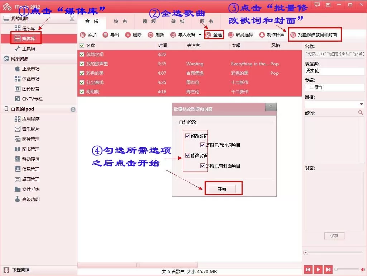Image resolution: width=367 pixels, height=276 pixels.
Task: Click the 刷新 toolbar button
Action: tap(156, 35)
